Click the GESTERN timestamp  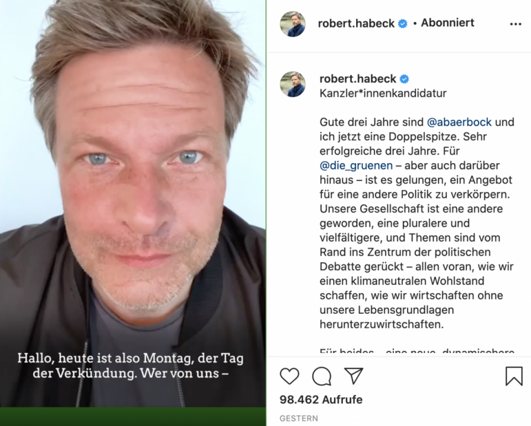click(299, 419)
